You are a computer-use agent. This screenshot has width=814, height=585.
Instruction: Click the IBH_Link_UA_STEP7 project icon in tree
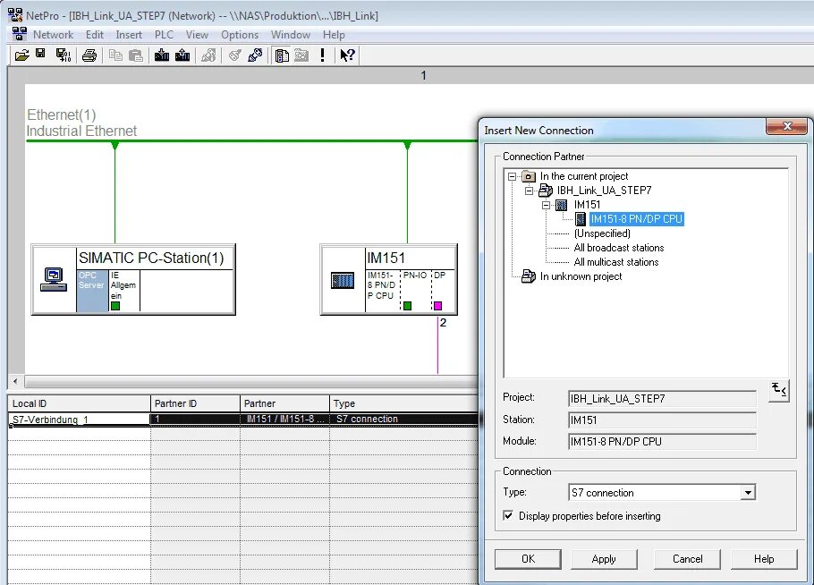tap(545, 191)
